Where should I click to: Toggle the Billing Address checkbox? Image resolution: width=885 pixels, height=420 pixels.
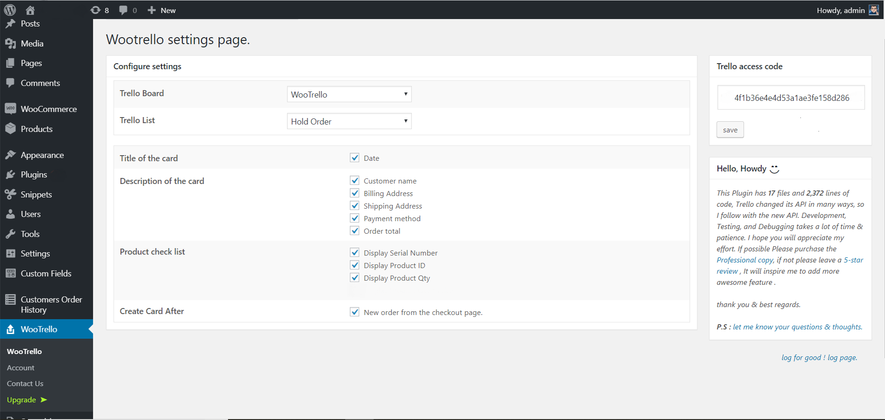355,193
